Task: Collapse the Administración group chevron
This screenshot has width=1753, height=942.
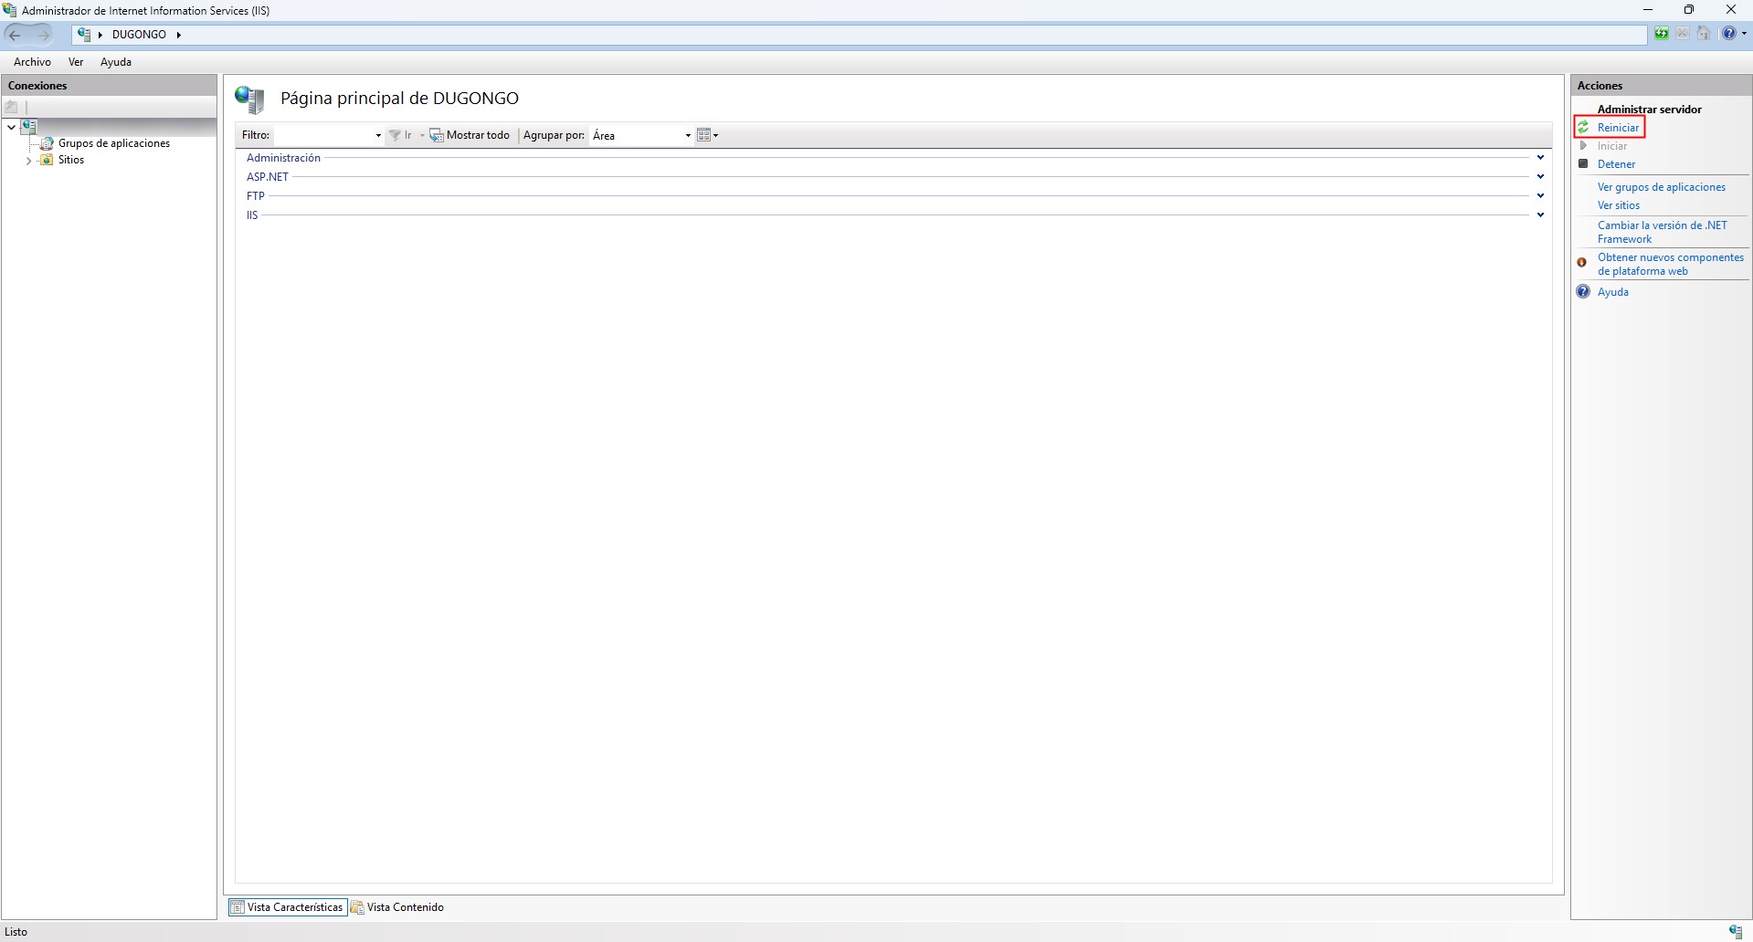Action: [1540, 158]
